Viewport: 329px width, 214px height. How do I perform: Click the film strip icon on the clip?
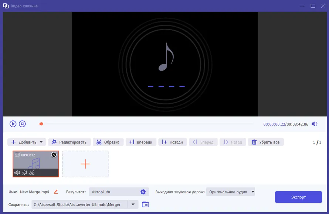pyautogui.click(x=17, y=155)
